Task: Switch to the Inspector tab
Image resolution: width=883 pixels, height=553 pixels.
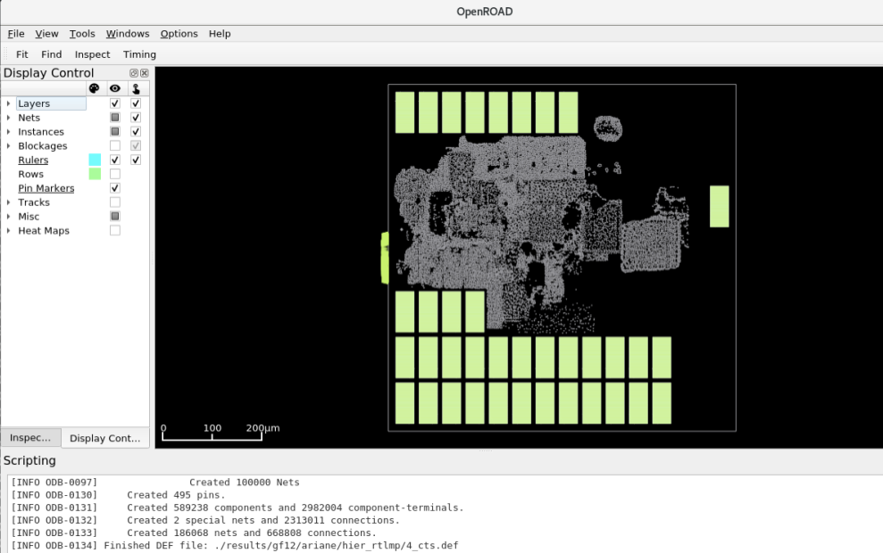Action: [31, 438]
